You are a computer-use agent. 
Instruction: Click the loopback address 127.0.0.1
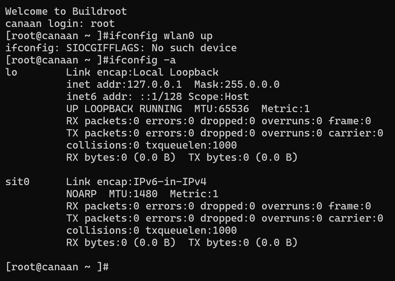(x=155, y=84)
